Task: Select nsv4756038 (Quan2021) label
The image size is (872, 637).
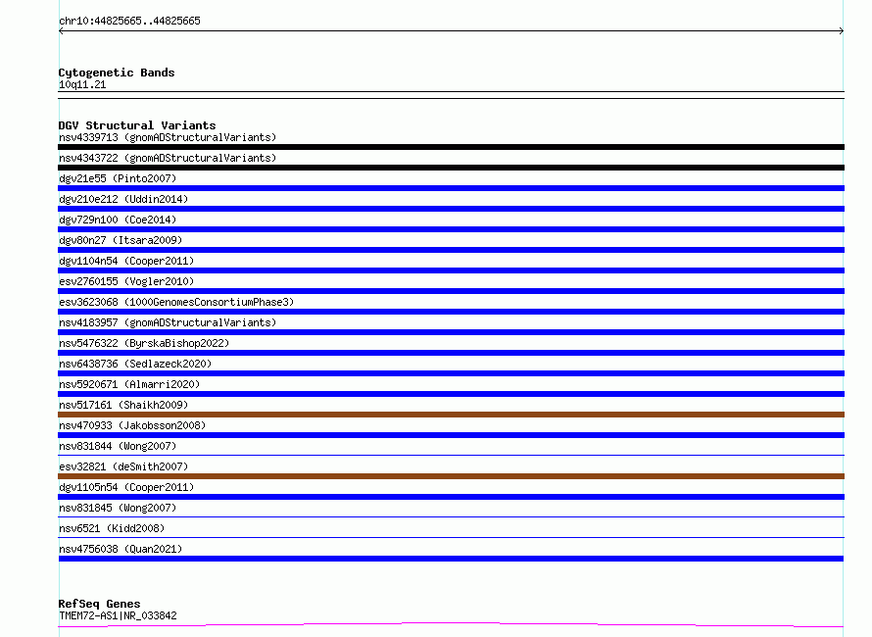Action: coord(121,549)
